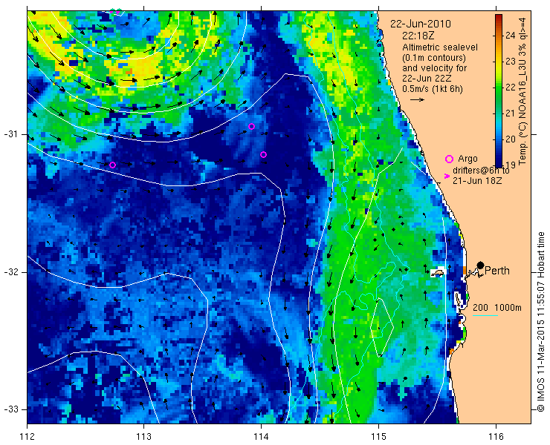
Task: Click the -31 latitude axis label
Action: [x=11, y=134]
